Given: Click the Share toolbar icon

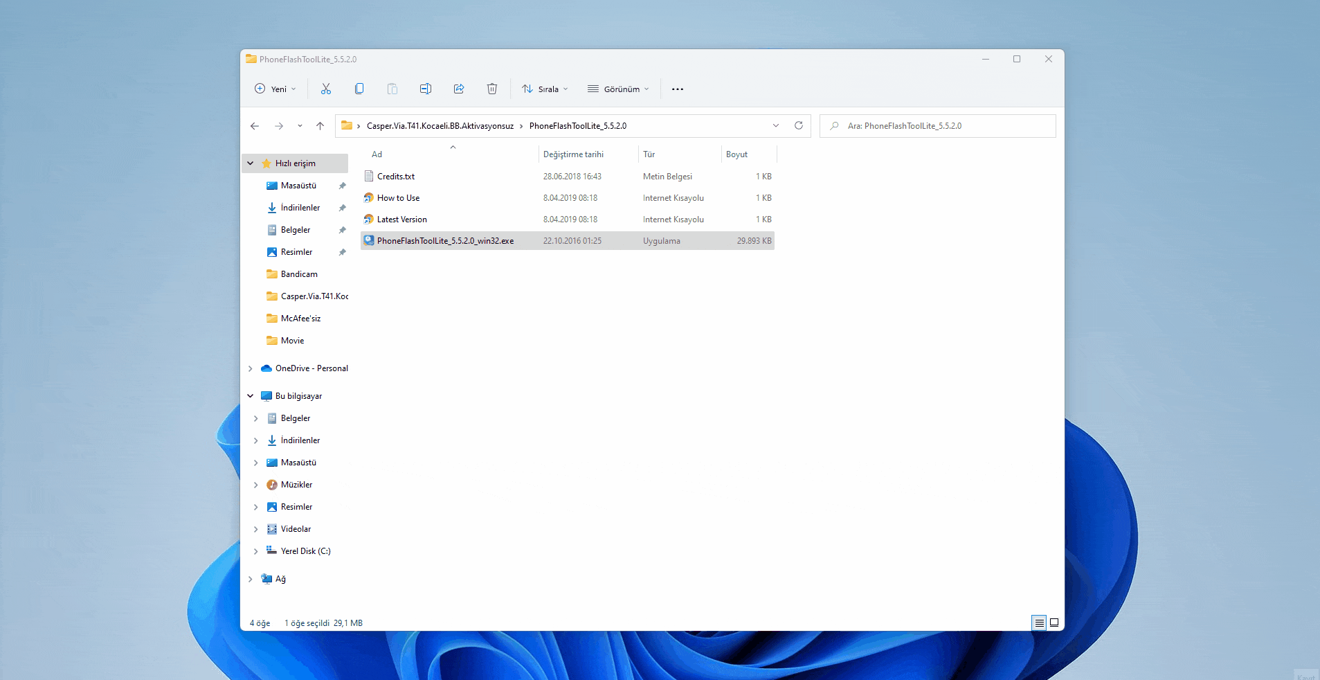Looking at the screenshot, I should point(459,89).
